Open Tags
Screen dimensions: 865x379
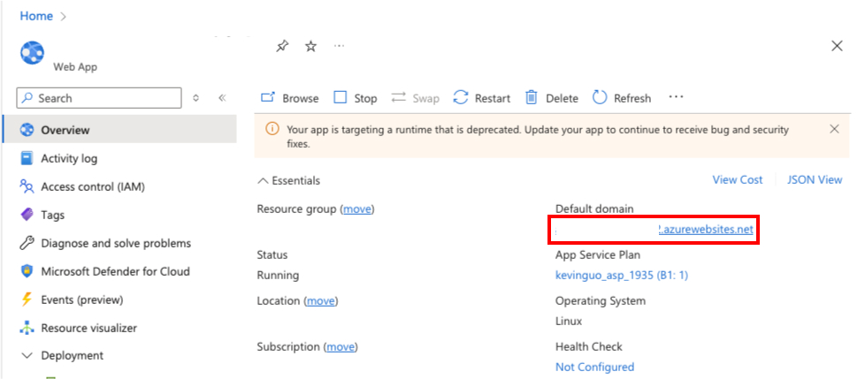coord(52,215)
